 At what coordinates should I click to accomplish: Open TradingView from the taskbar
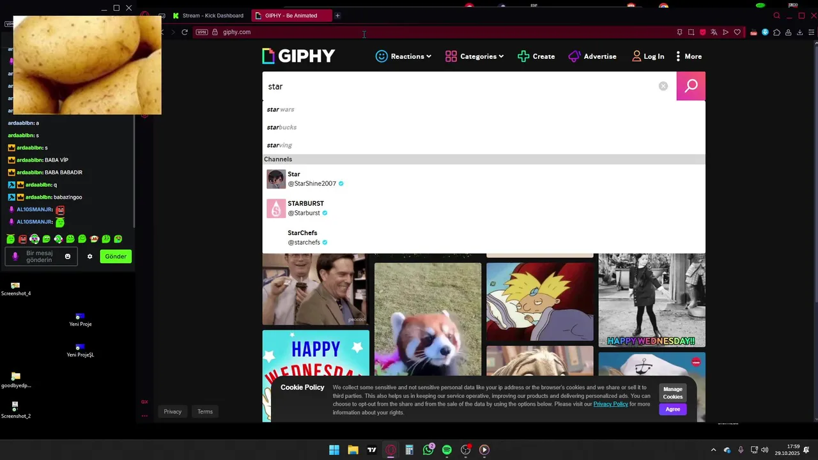click(372, 450)
